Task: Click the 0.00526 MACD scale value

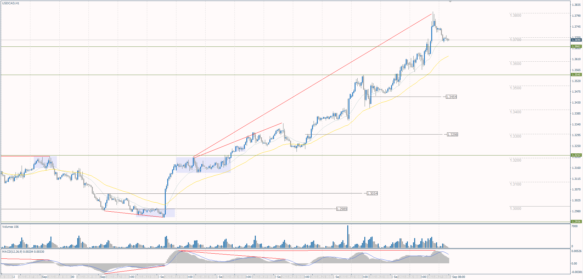Action: (577, 251)
